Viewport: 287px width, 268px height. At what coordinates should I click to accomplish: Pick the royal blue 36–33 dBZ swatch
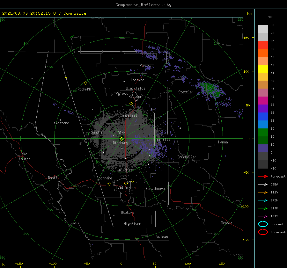pos(263,117)
